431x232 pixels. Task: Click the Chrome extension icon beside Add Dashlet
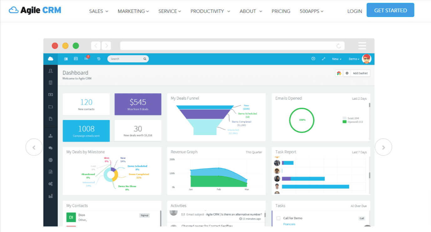(339, 73)
